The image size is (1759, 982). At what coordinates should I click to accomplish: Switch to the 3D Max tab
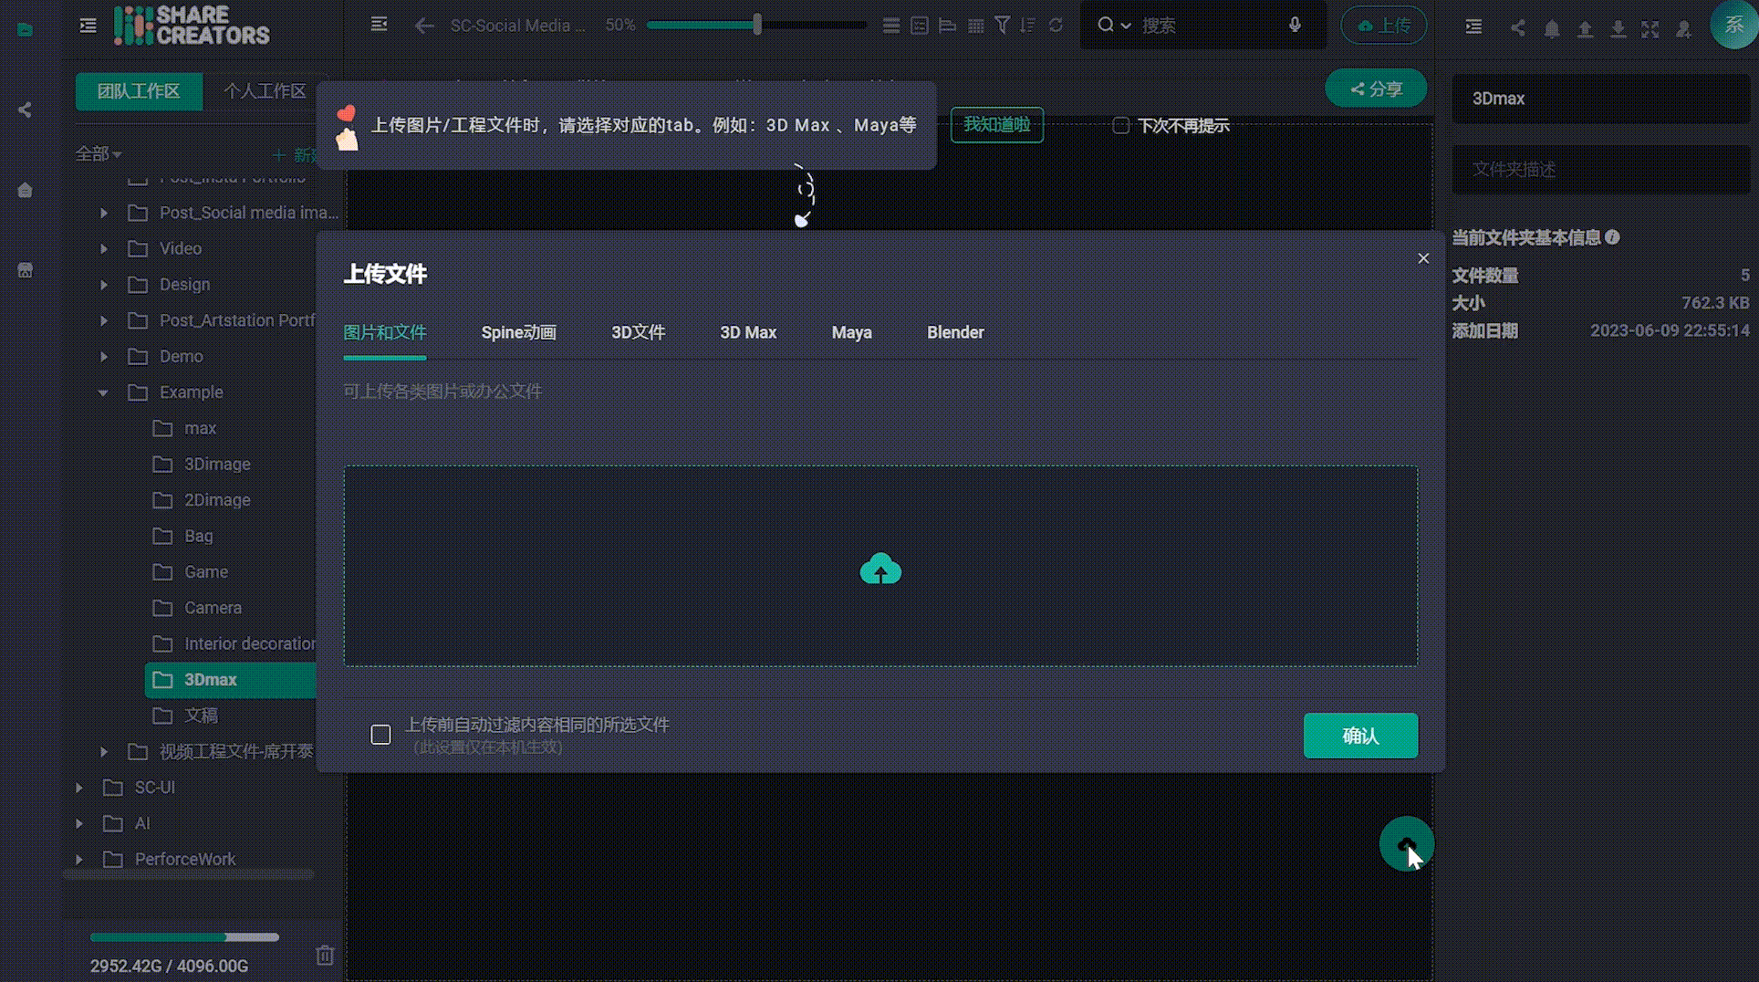[748, 332]
